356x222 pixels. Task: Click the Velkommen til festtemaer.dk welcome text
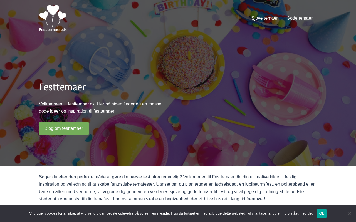100,108
